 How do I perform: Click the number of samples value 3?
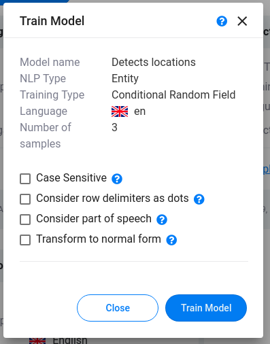tap(114, 127)
